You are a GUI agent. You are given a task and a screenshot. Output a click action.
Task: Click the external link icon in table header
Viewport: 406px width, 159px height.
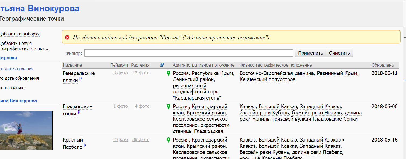coord(162,65)
